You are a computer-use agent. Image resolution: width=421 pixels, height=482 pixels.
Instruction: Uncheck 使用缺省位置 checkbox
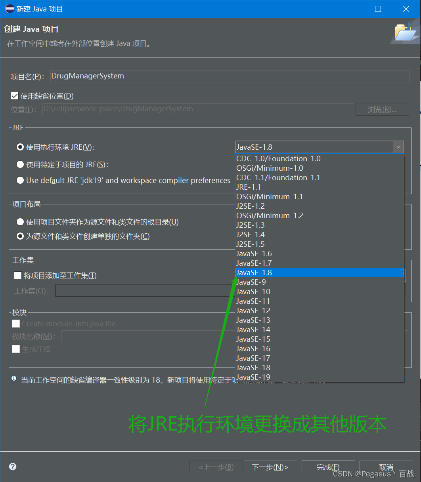tap(15, 95)
